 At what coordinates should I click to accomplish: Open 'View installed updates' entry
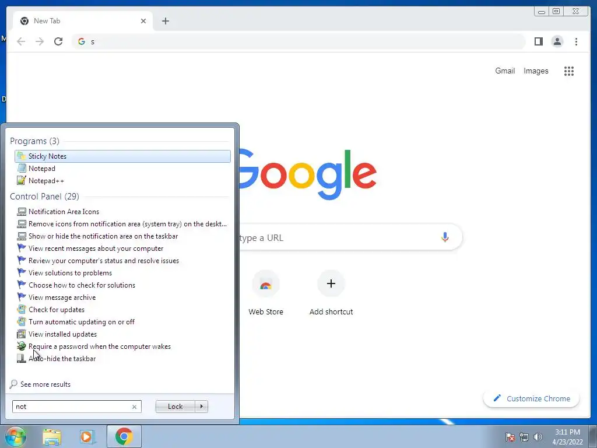(x=62, y=334)
